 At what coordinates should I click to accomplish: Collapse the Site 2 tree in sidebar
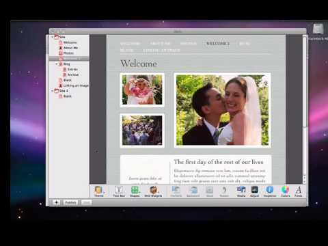click(x=52, y=91)
